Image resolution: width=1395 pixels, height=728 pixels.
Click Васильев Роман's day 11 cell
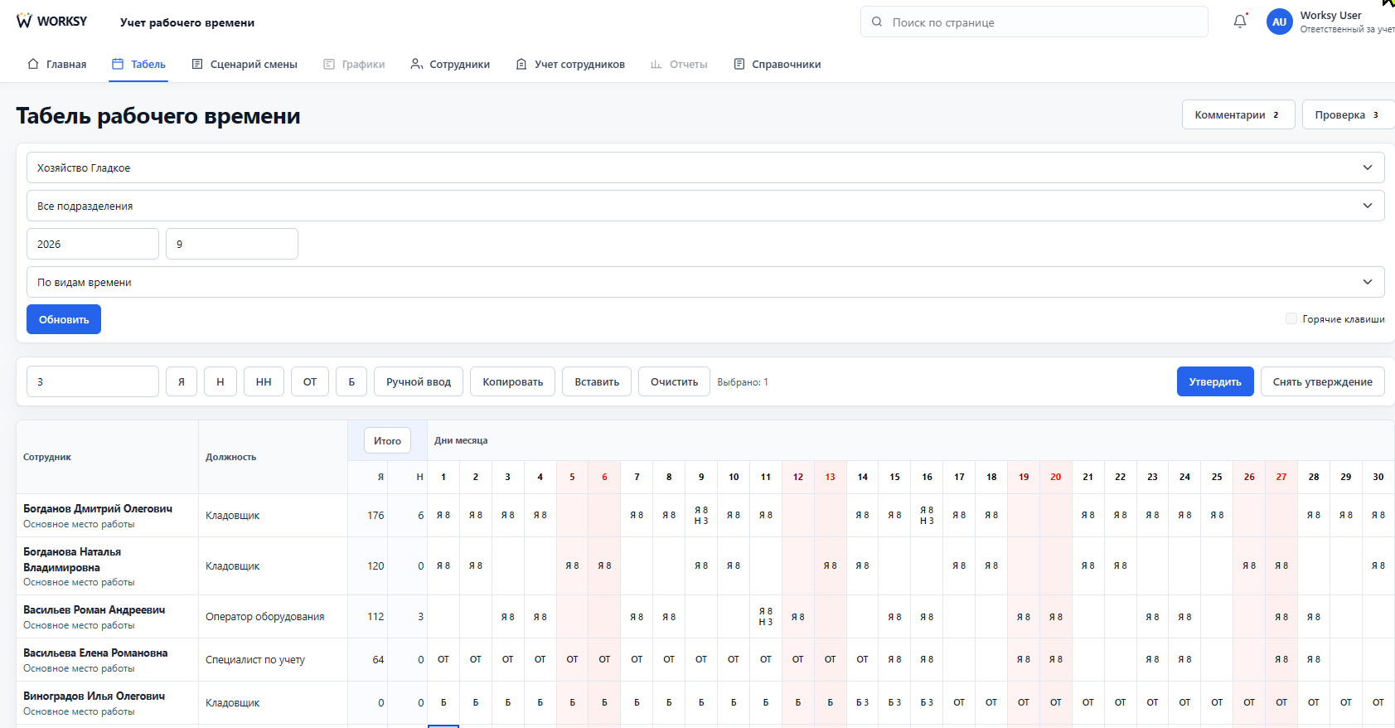pos(766,616)
